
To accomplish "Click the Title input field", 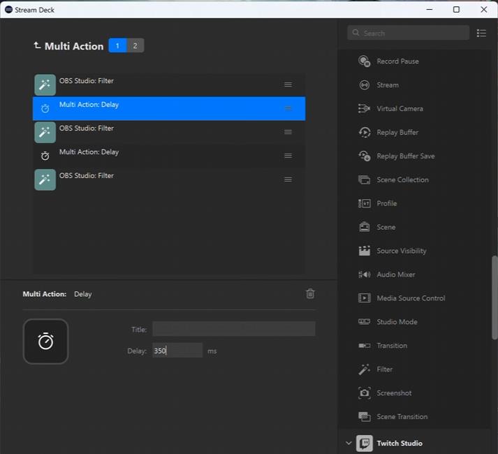I will coord(234,329).
